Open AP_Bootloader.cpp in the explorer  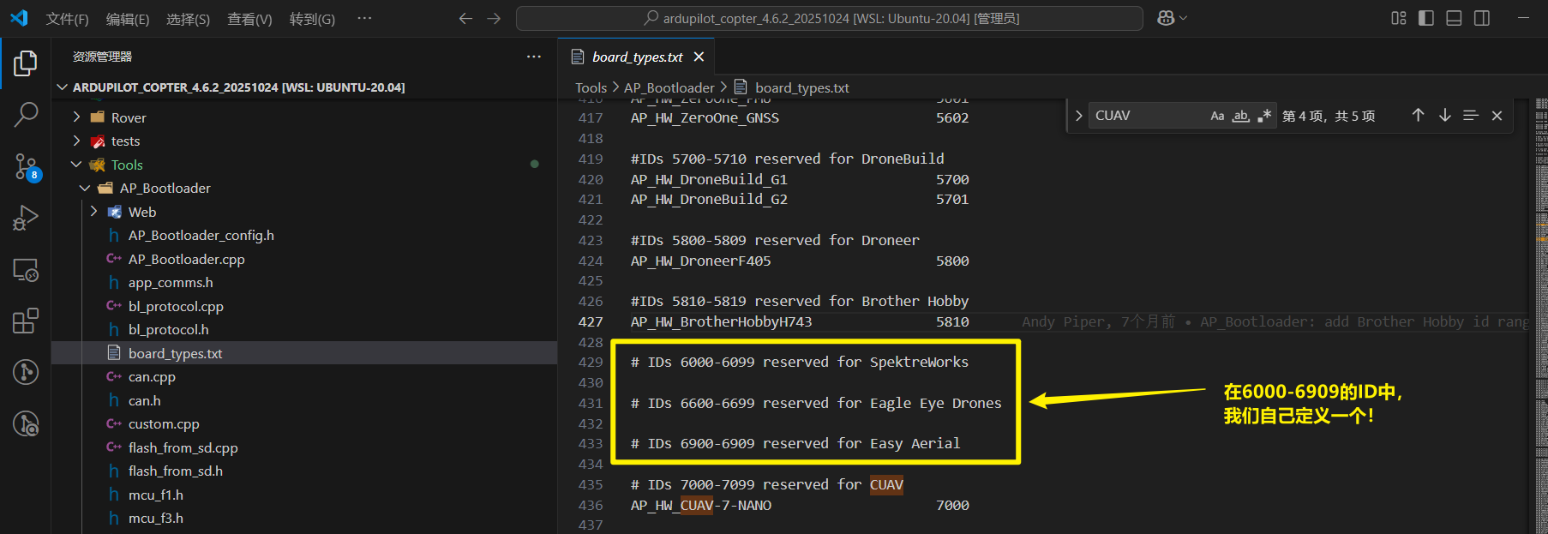click(186, 259)
